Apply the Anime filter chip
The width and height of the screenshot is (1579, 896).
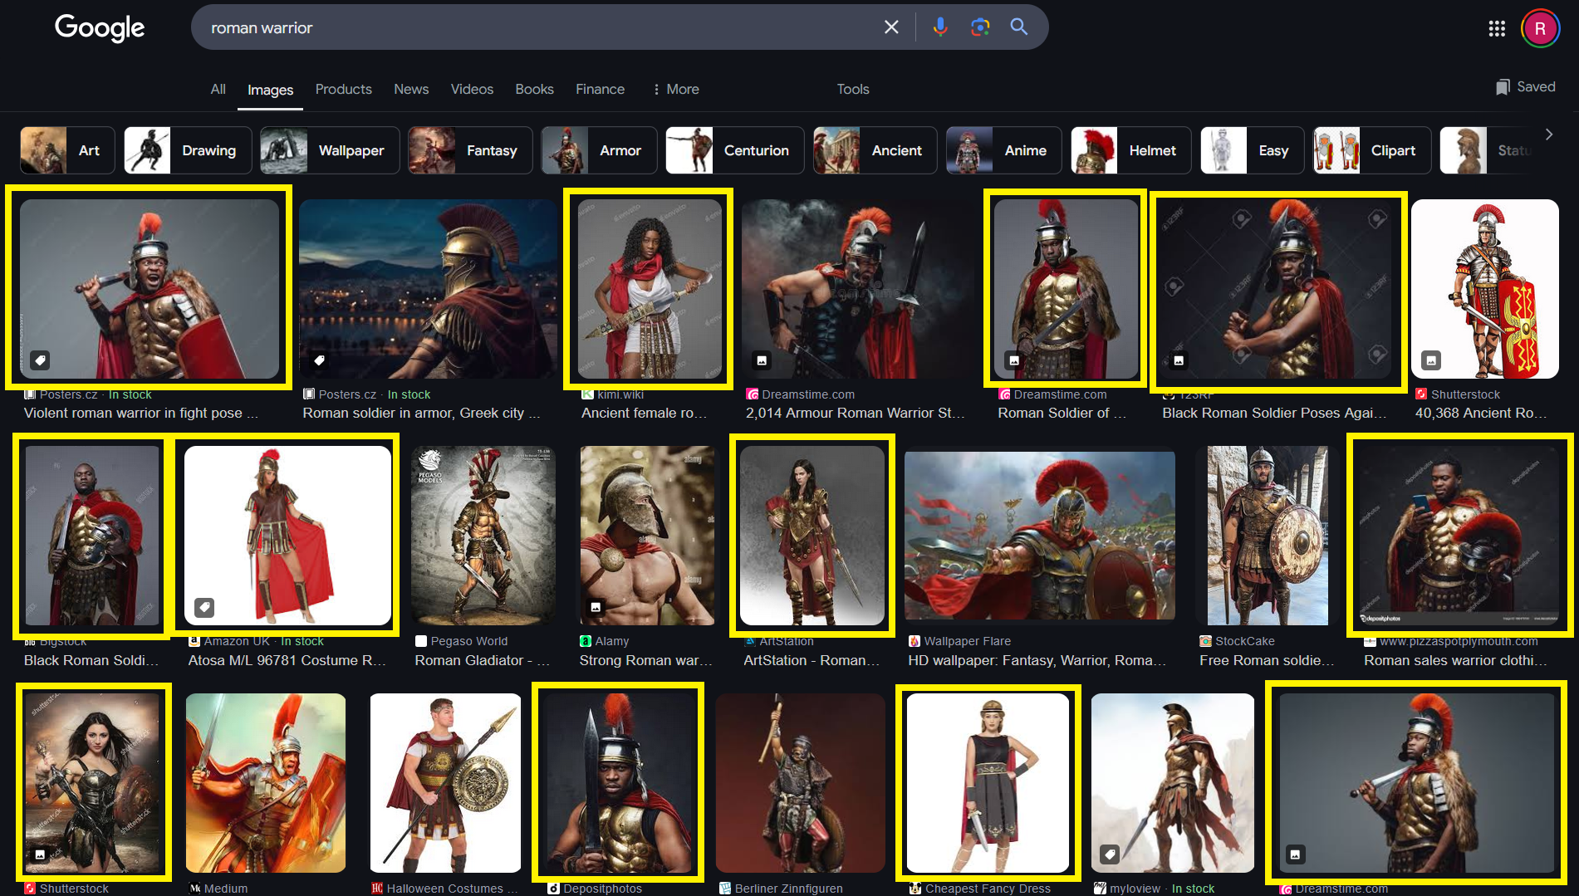(1003, 150)
